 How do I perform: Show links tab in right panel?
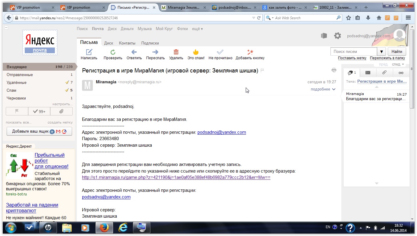click(x=401, y=72)
